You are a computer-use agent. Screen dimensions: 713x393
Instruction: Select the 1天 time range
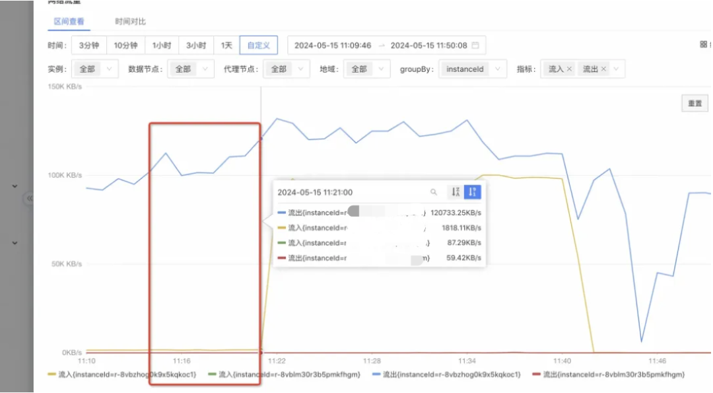(x=226, y=46)
